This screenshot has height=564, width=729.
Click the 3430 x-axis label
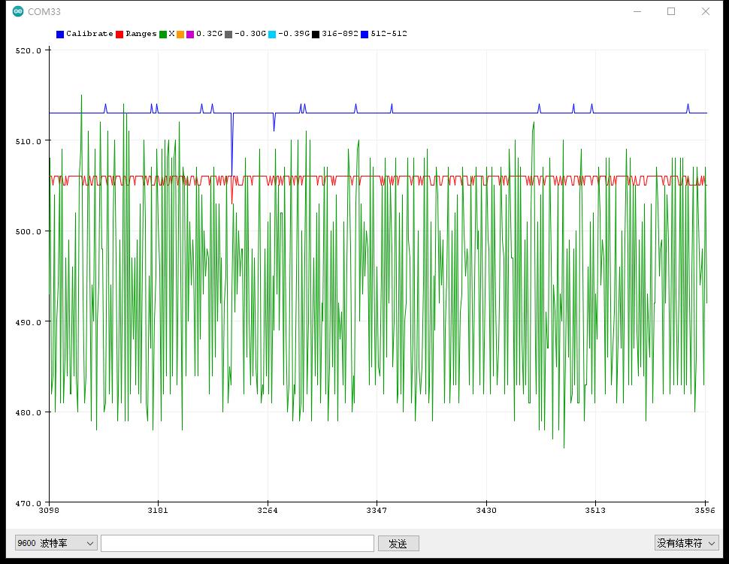coord(486,510)
